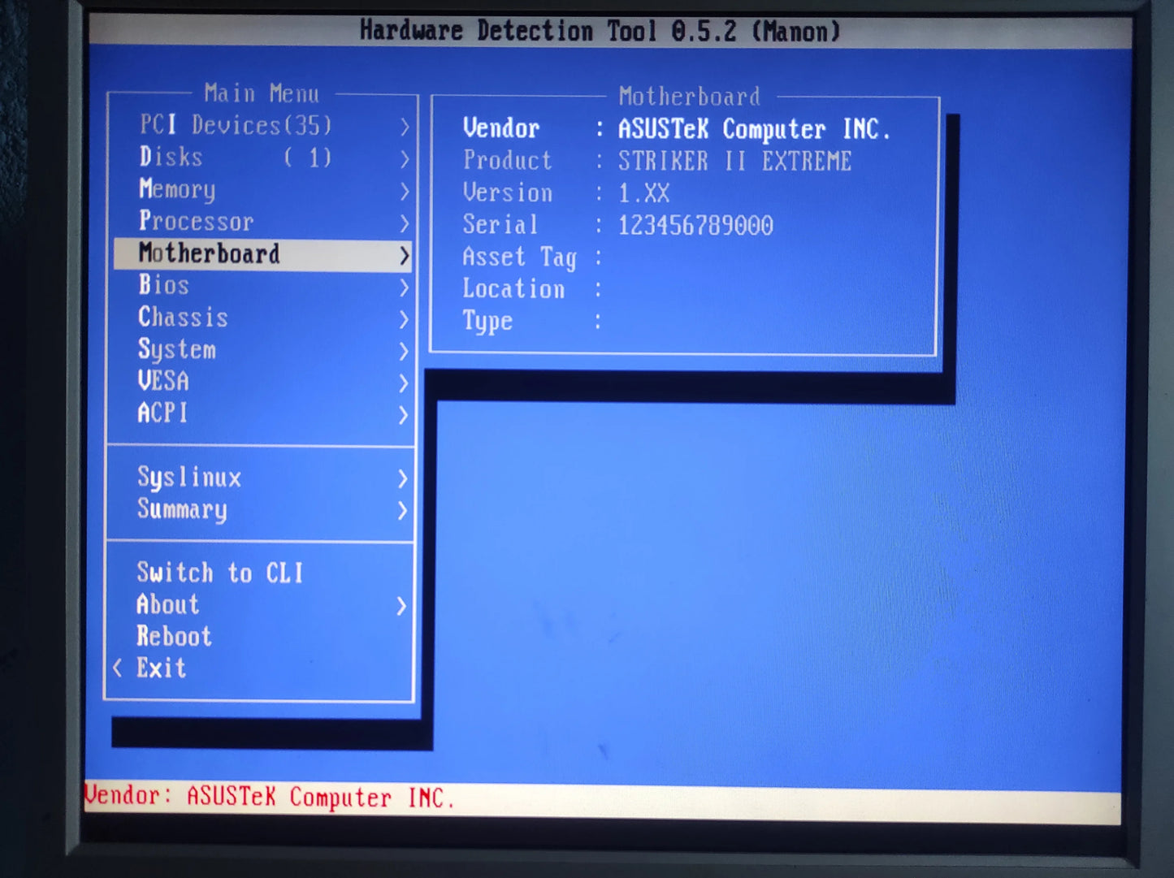
Task: Switch to CLI mode
Action: tap(220, 573)
